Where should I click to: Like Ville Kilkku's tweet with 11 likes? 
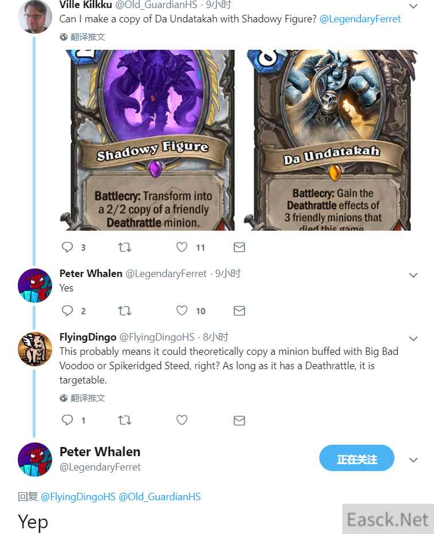[x=182, y=247]
